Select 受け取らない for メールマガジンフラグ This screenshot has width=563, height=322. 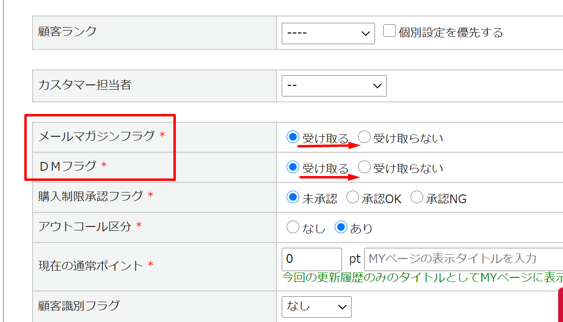tap(364, 137)
